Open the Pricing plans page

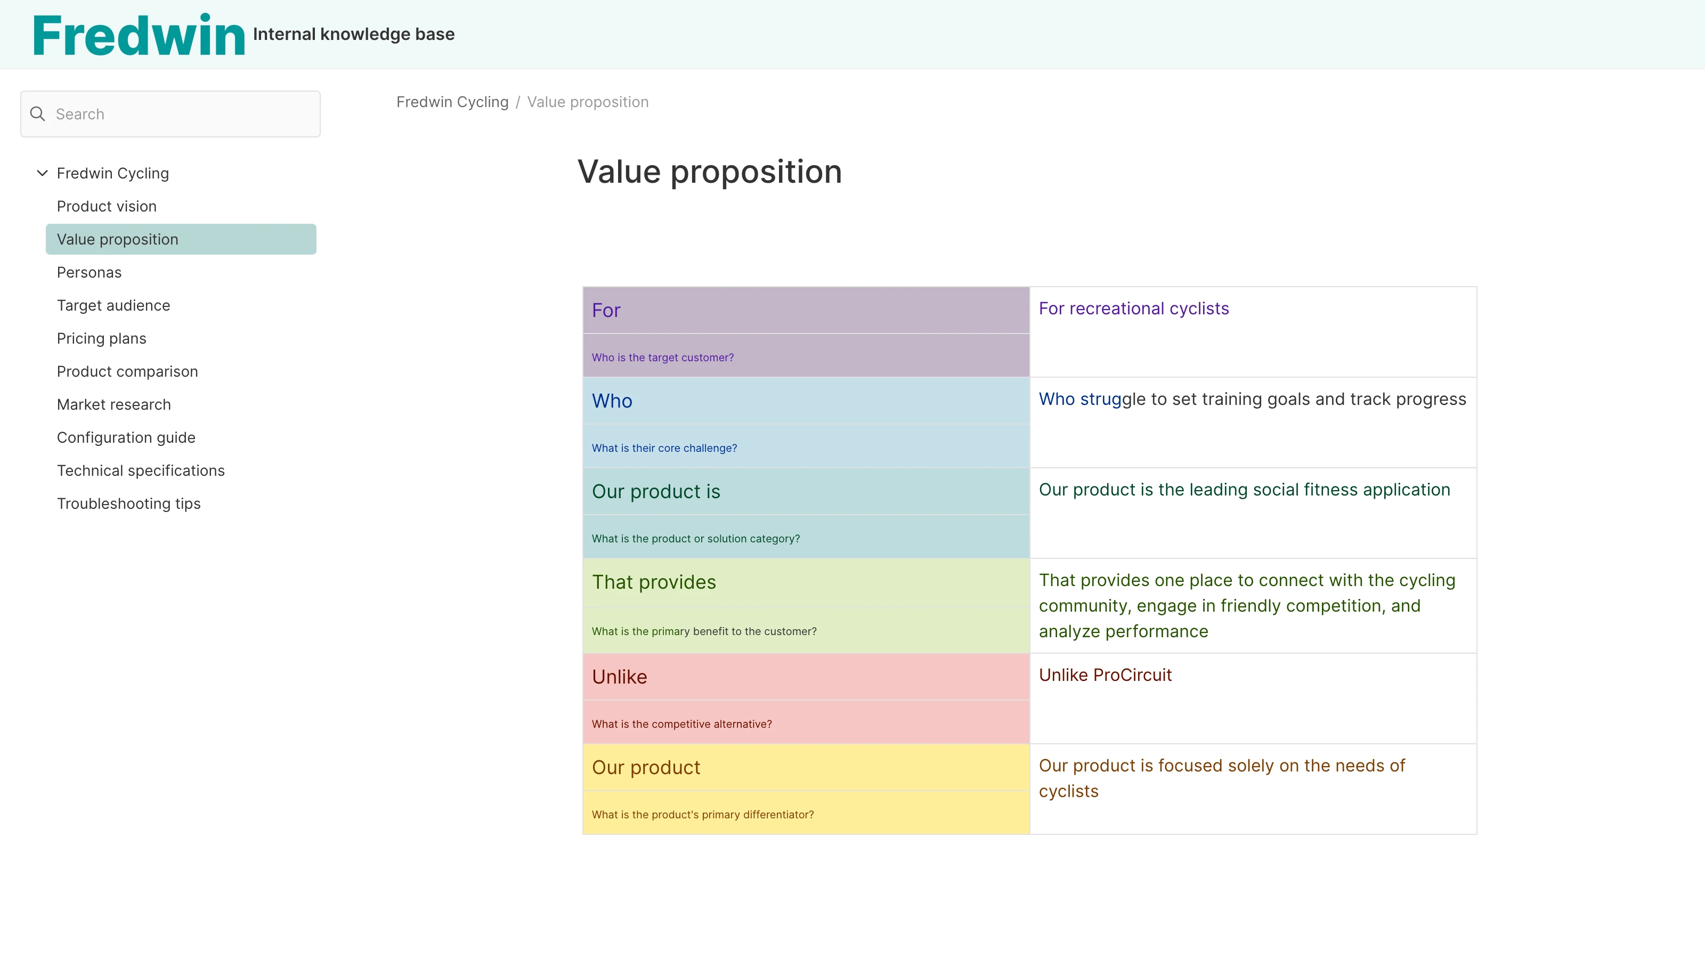[101, 338]
